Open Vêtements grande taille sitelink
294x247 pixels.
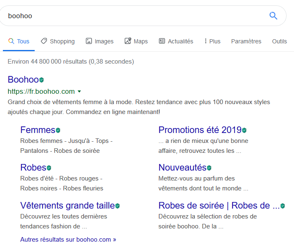click(67, 206)
